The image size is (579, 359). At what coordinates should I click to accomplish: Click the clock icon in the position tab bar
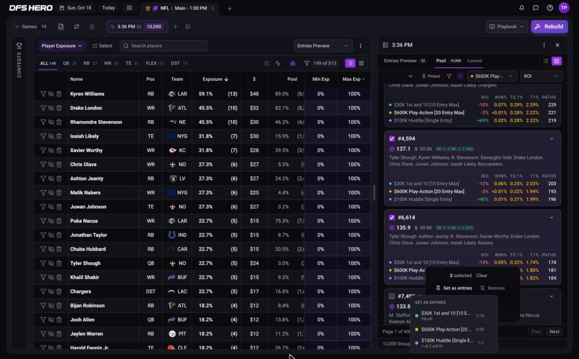266,63
